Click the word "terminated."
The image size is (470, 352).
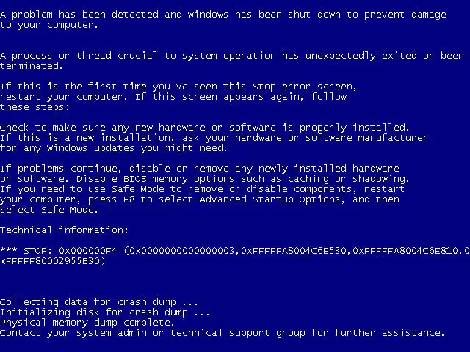point(32,66)
